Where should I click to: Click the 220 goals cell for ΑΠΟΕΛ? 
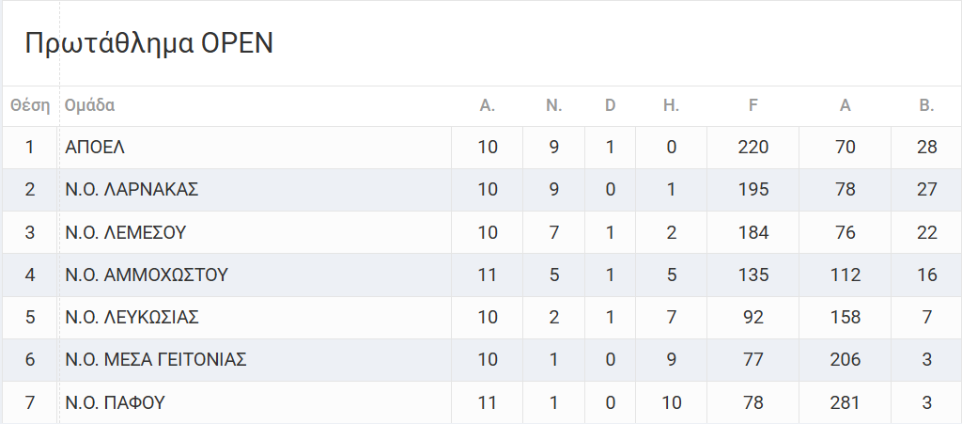(x=753, y=147)
